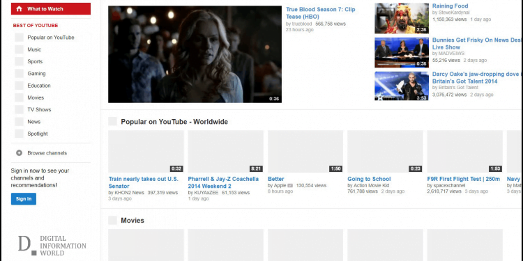The image size is (523, 261).
Task: Click Bunnies Get Frisky On News title
Action: (477, 44)
